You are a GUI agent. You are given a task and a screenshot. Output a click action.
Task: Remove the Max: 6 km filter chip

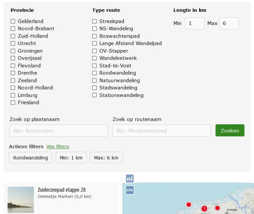tap(106, 157)
